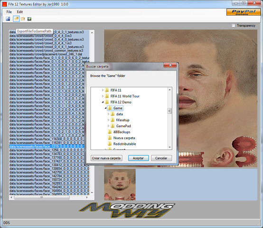The width and height of the screenshot is (263, 228).
Task: Select the face_164240 file entry
Action: point(49,187)
